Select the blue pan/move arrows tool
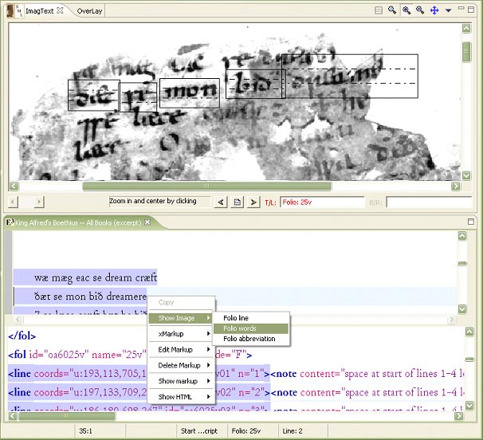The image size is (483, 440). point(434,10)
